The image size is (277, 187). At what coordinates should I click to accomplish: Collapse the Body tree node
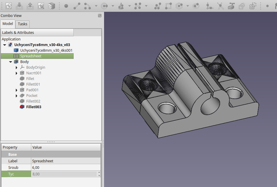[11, 62]
